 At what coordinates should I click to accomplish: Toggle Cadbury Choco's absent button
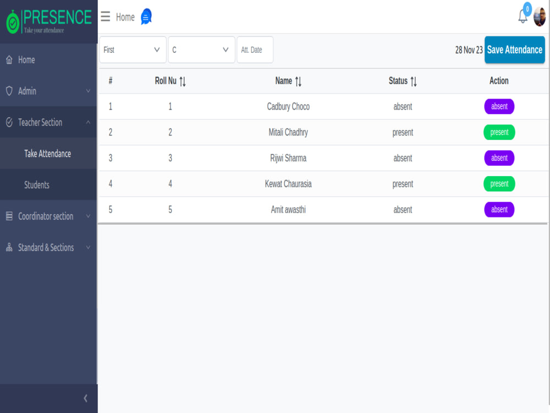coord(499,106)
